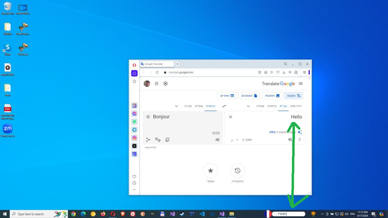Image resolution: width=388 pixels, height=218 pixels.
Task: Copy the Bonjour translation
Action: [x=167, y=140]
